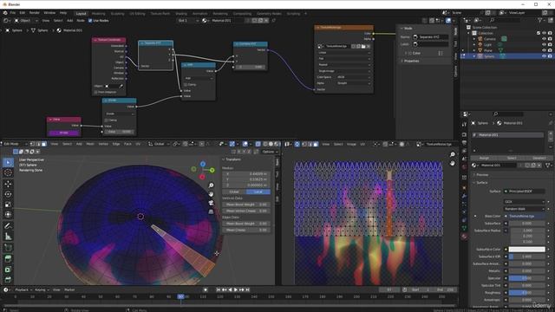This screenshot has width=555, height=312.
Task: Play the animation forward
Action: [236, 289]
